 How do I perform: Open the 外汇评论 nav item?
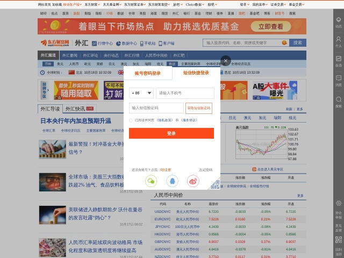pos(90,55)
